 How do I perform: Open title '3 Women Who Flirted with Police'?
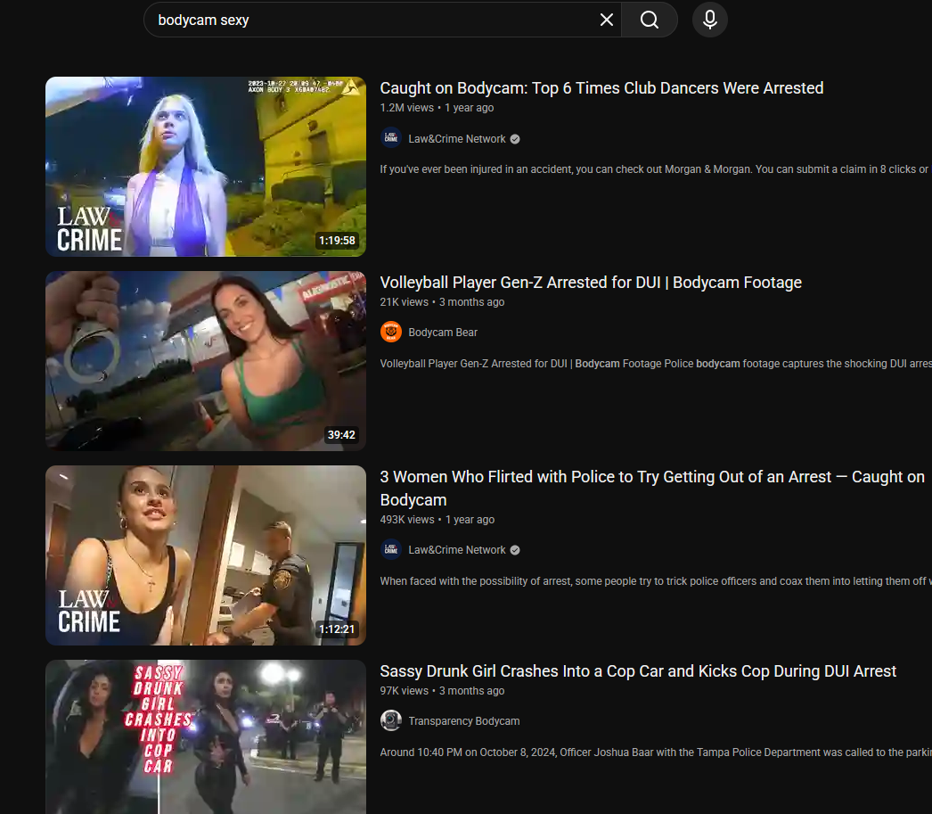[652, 489]
